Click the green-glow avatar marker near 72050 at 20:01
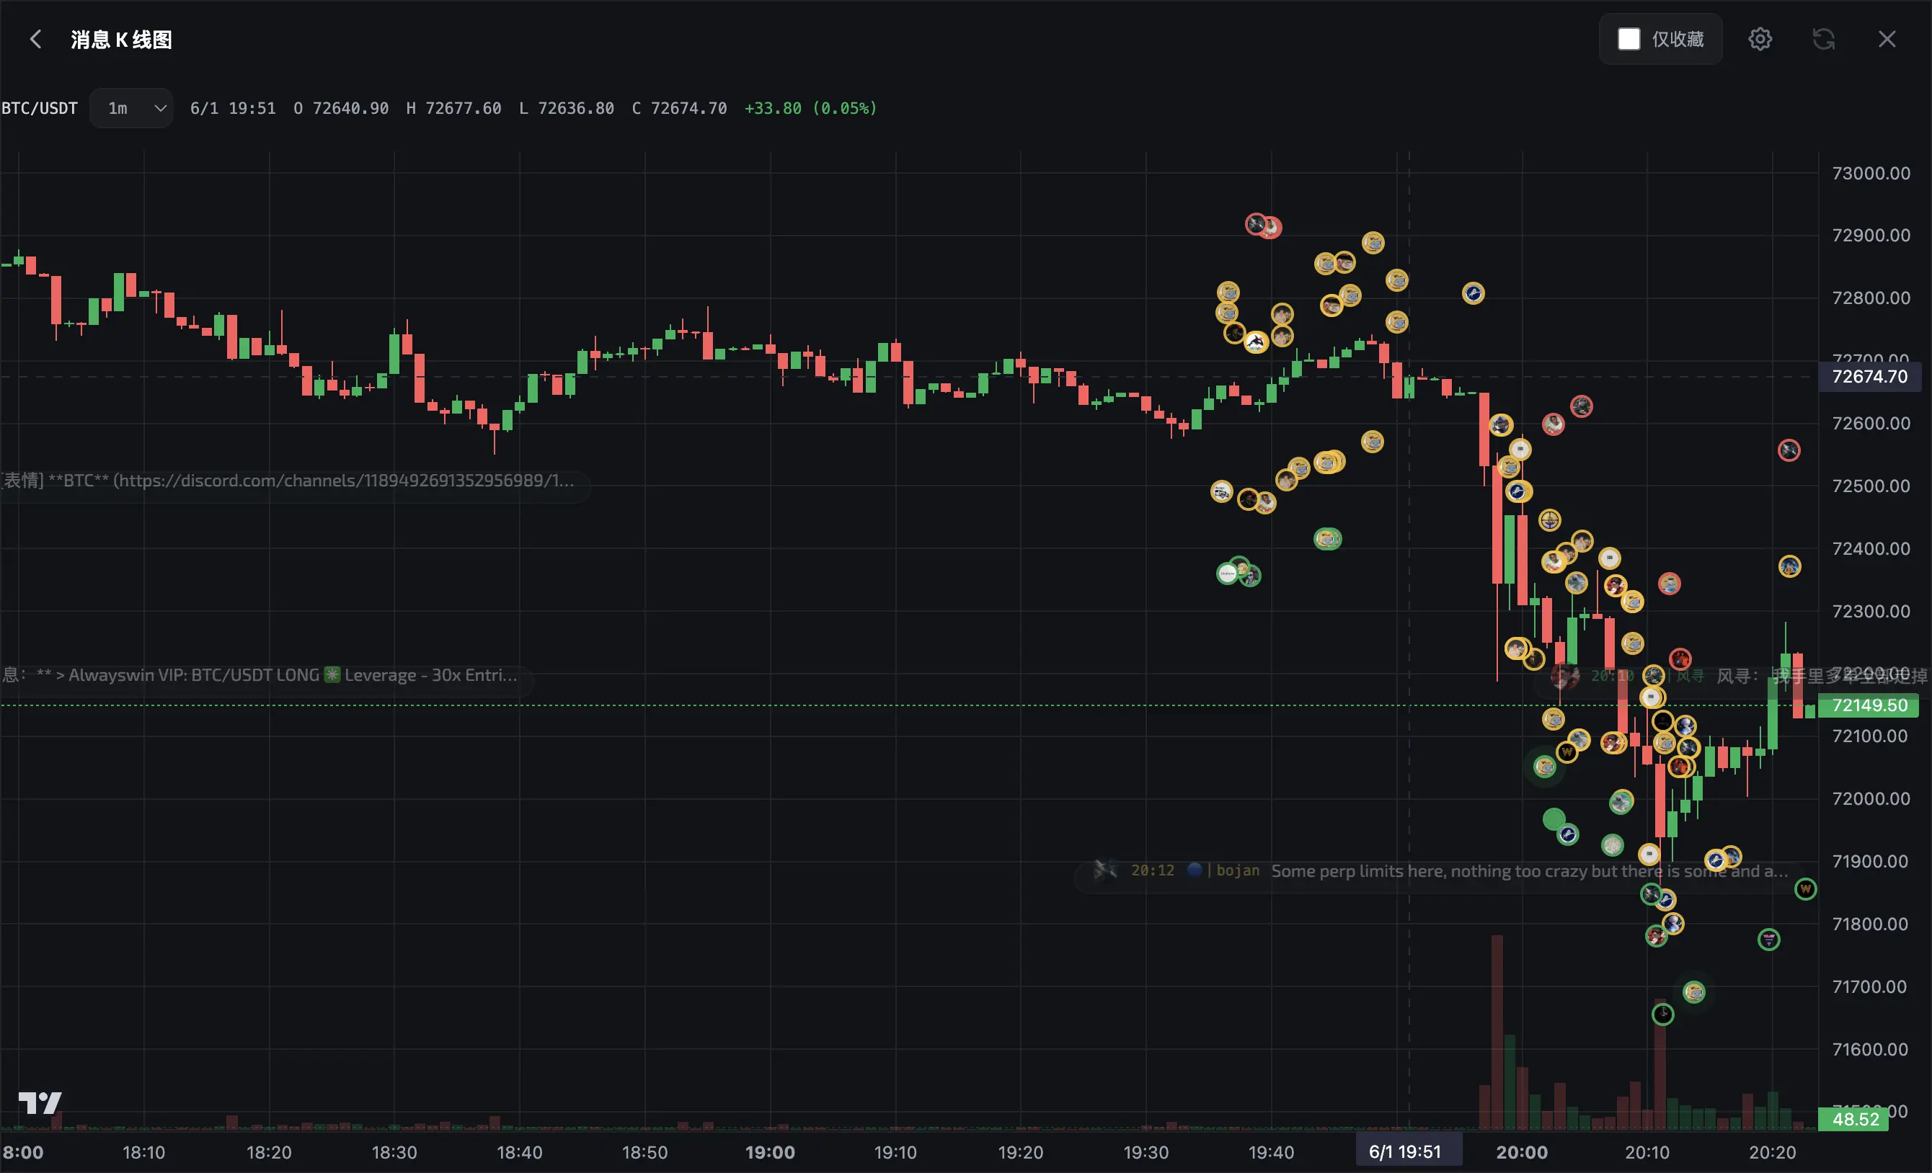 click(x=1544, y=765)
